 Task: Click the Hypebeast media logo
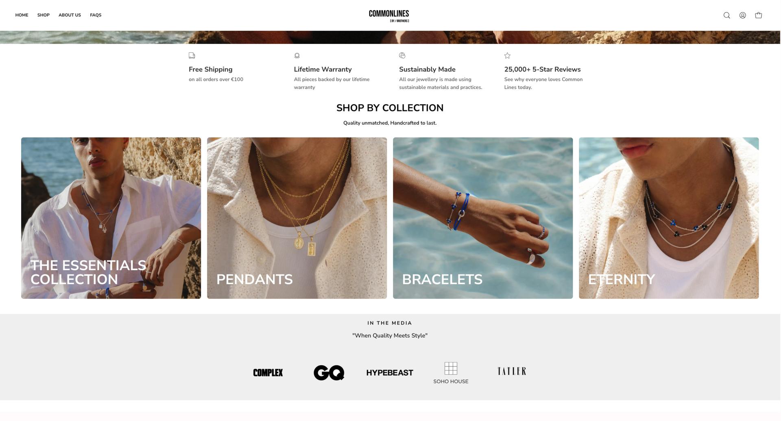pyautogui.click(x=390, y=373)
